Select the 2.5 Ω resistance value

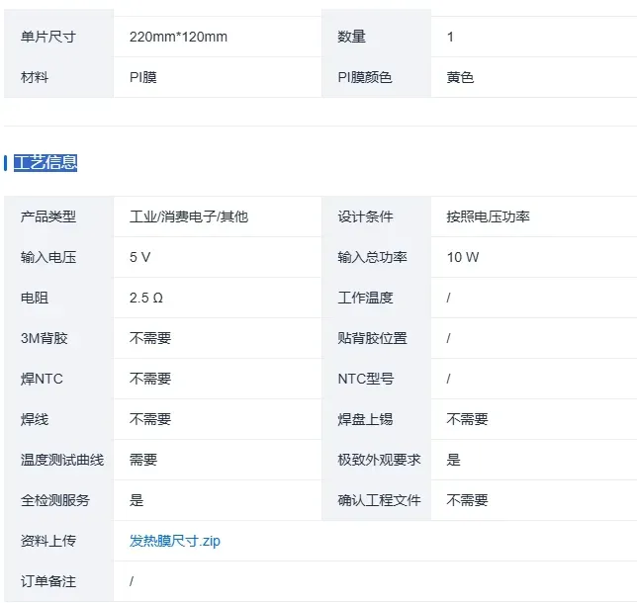tap(145, 298)
